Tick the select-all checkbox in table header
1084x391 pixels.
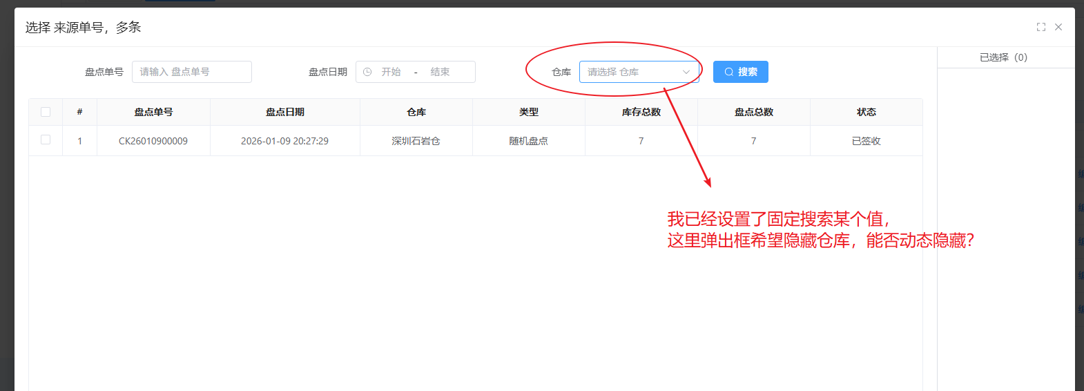(x=46, y=112)
